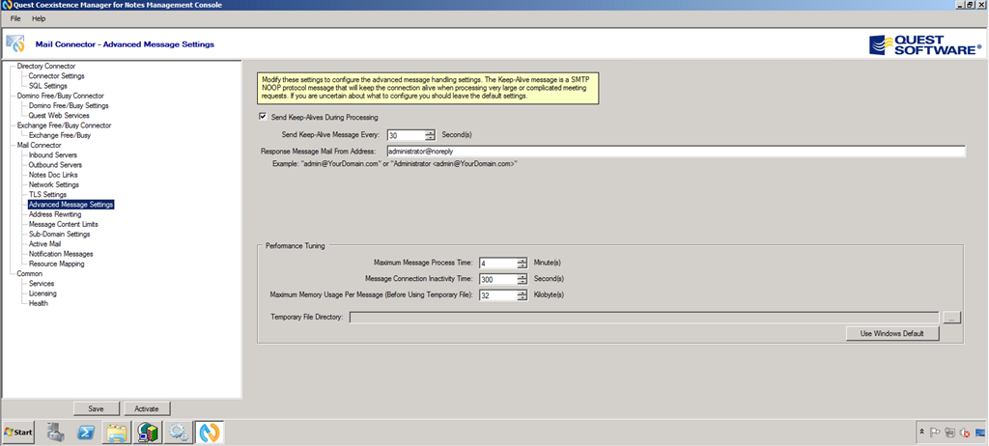Image resolution: width=989 pixels, height=446 pixels.
Task: Launch PowerShell from the taskbar
Action: click(x=86, y=432)
